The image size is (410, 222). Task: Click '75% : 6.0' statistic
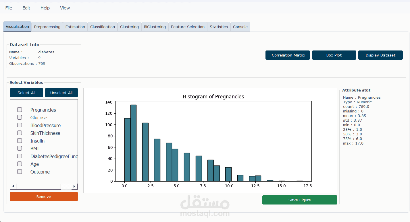(x=353, y=139)
